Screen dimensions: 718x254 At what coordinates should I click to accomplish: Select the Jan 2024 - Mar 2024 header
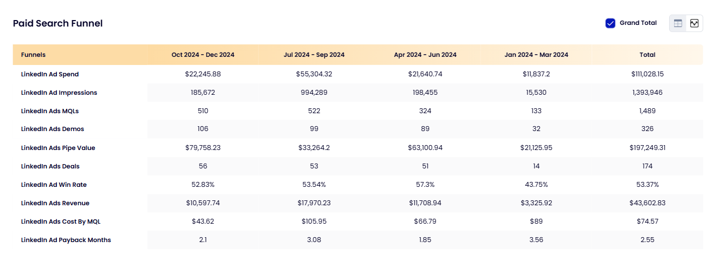(x=536, y=55)
